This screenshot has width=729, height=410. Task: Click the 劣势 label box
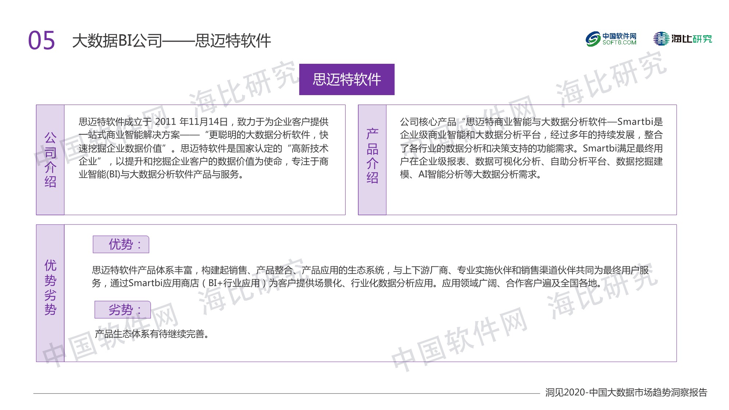[x=123, y=309]
